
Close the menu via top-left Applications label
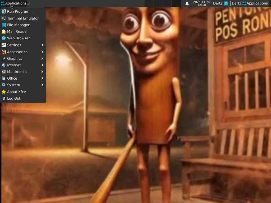tap(16, 3)
